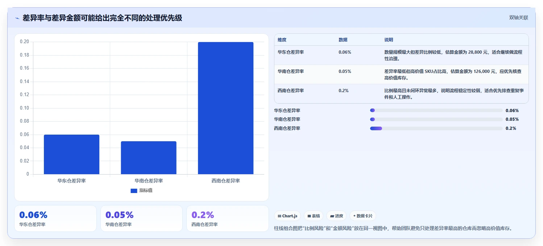Click the 华南仓差异率 bar in the chart
The height and width of the screenshot is (246, 543).
(149, 158)
